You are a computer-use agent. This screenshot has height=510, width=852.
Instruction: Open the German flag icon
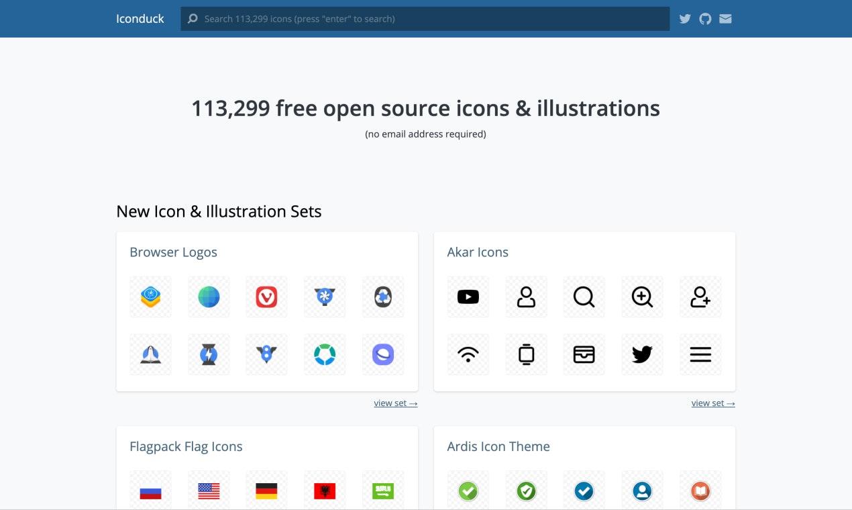click(x=266, y=491)
